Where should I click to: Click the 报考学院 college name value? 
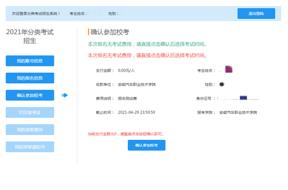point(238,112)
